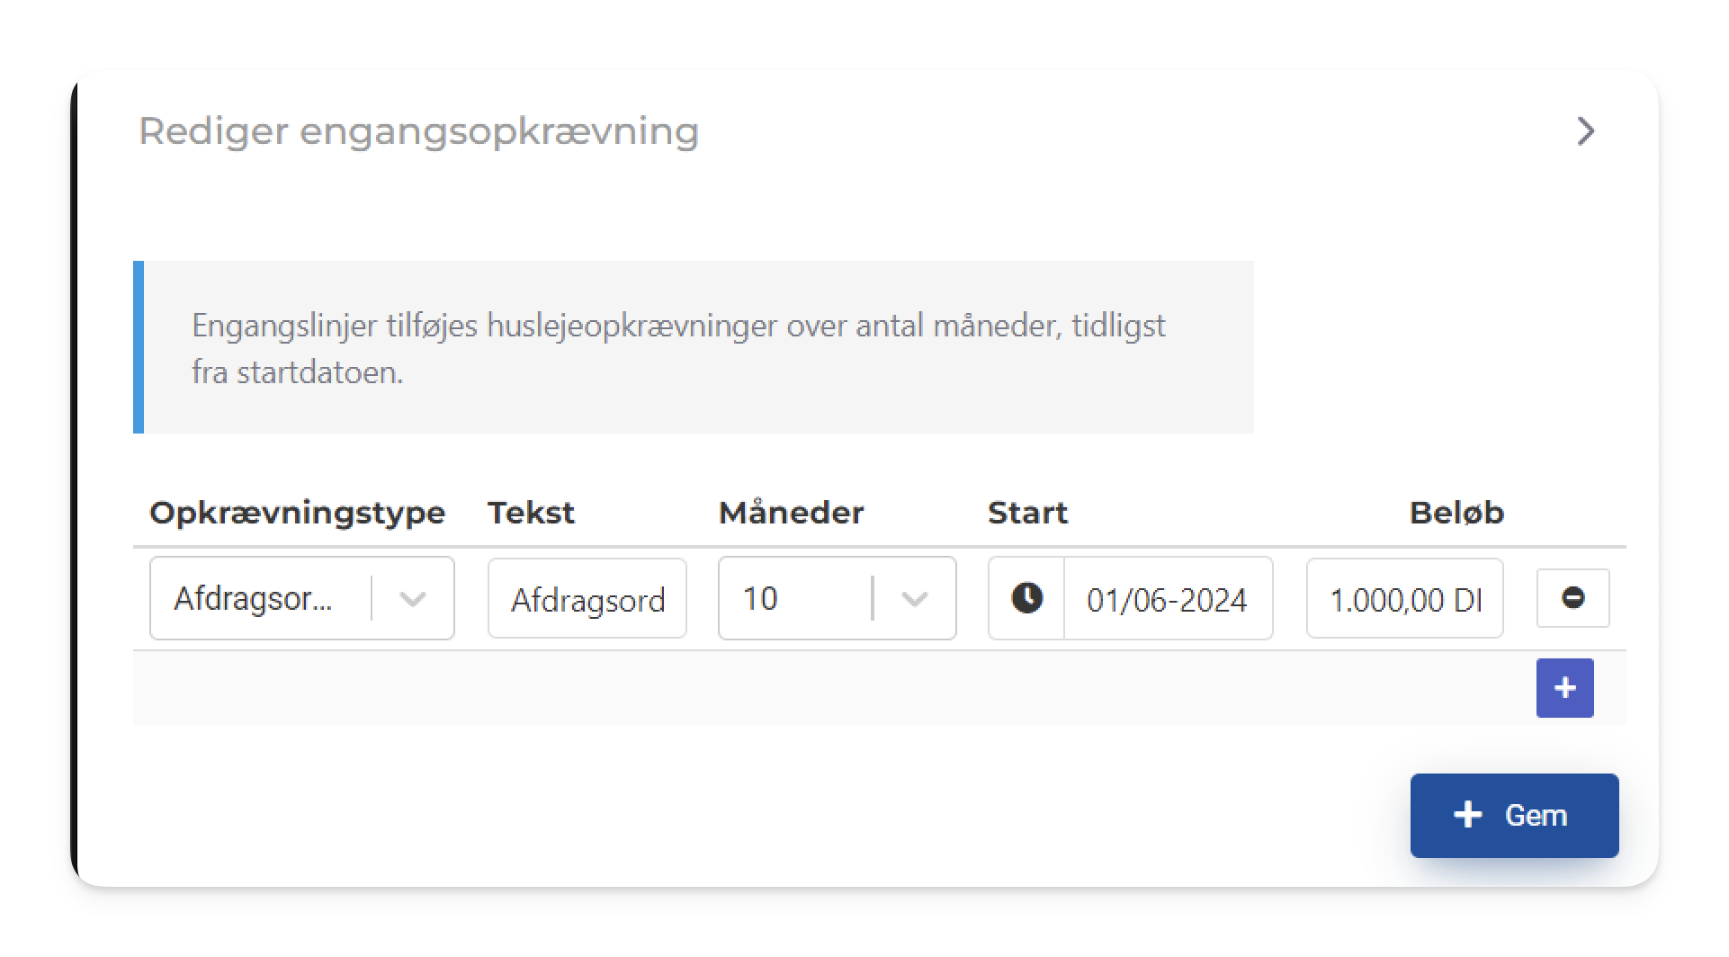The image size is (1729, 957).
Task: Edit the Beløb amount field 1.000,00
Action: [1404, 598]
